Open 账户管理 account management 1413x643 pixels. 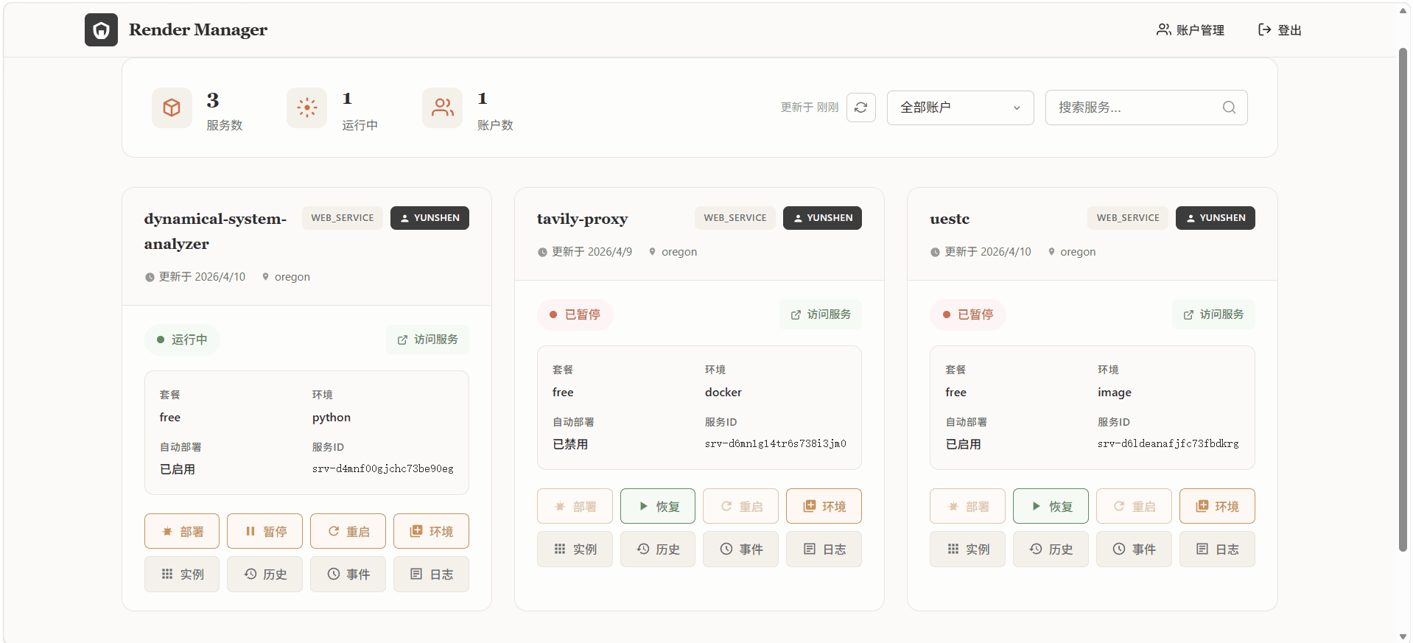pos(1191,30)
